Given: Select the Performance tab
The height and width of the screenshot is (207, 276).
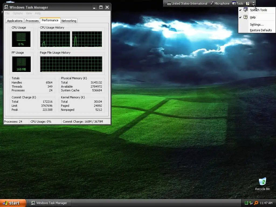Looking at the screenshot, I should tap(50, 20).
